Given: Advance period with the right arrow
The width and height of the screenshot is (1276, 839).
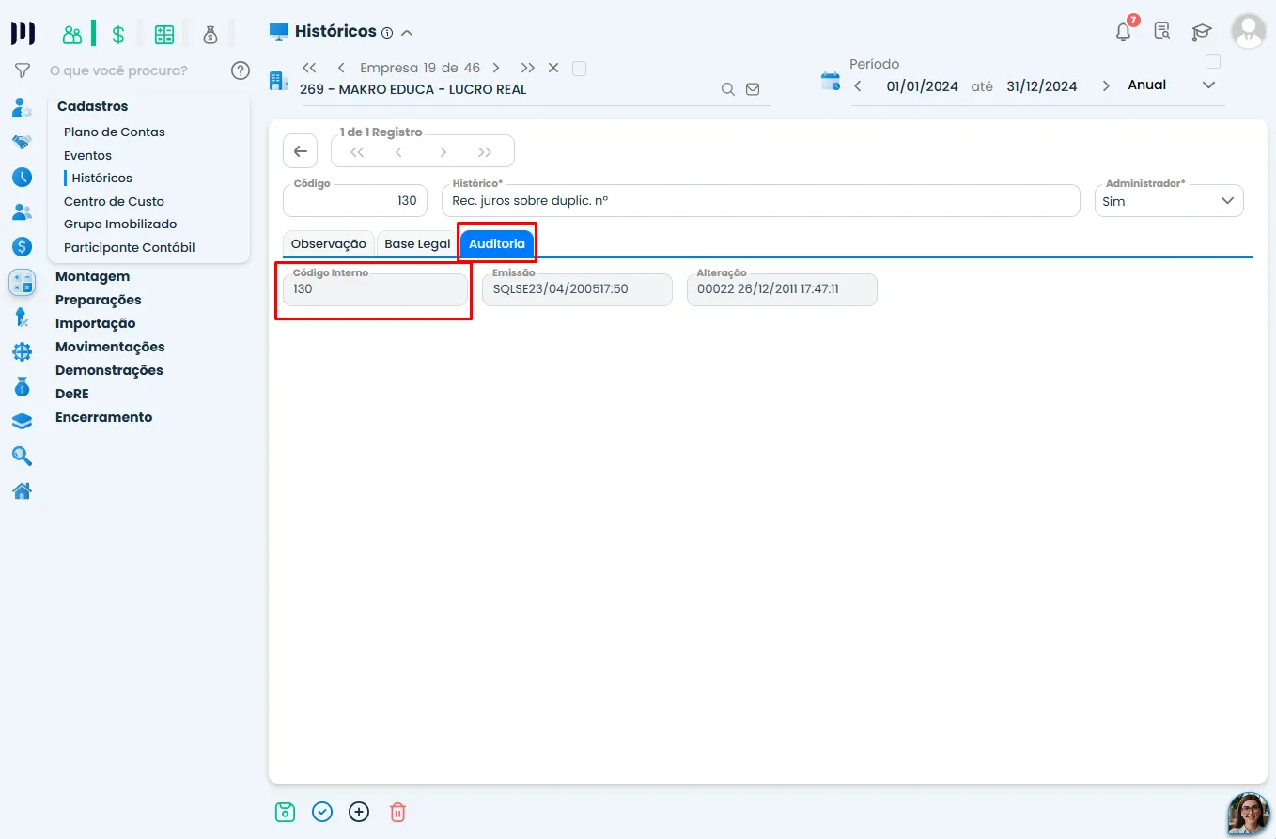Looking at the screenshot, I should click(1106, 85).
